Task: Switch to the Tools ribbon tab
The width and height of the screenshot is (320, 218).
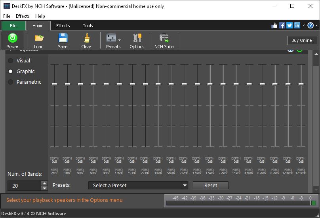Action: 88,26
